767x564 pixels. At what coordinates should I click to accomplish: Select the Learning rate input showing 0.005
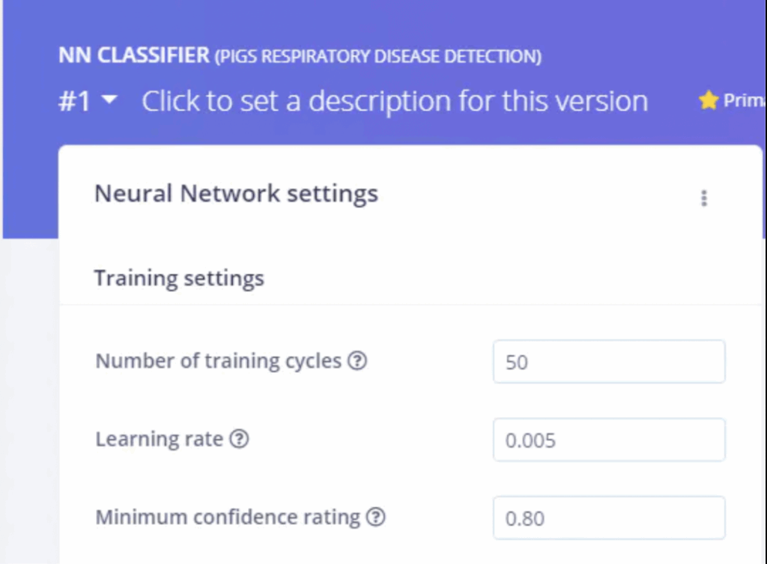[x=609, y=440]
